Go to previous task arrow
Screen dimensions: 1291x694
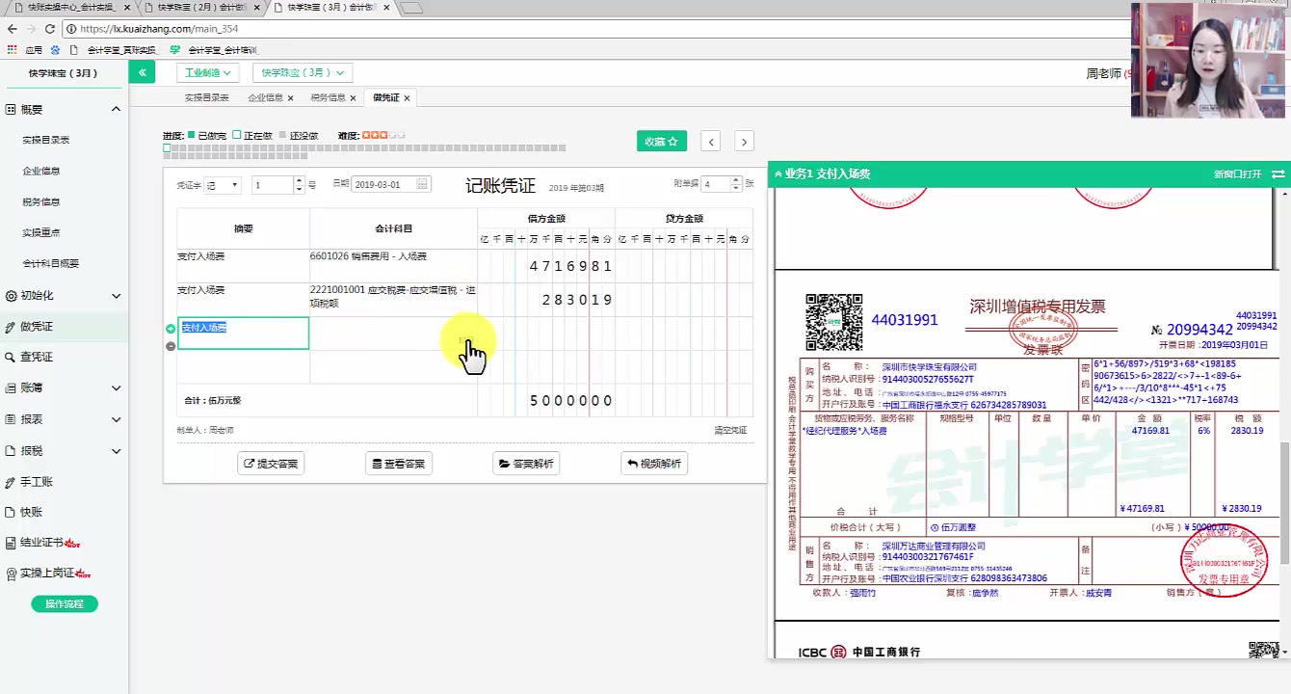point(711,142)
